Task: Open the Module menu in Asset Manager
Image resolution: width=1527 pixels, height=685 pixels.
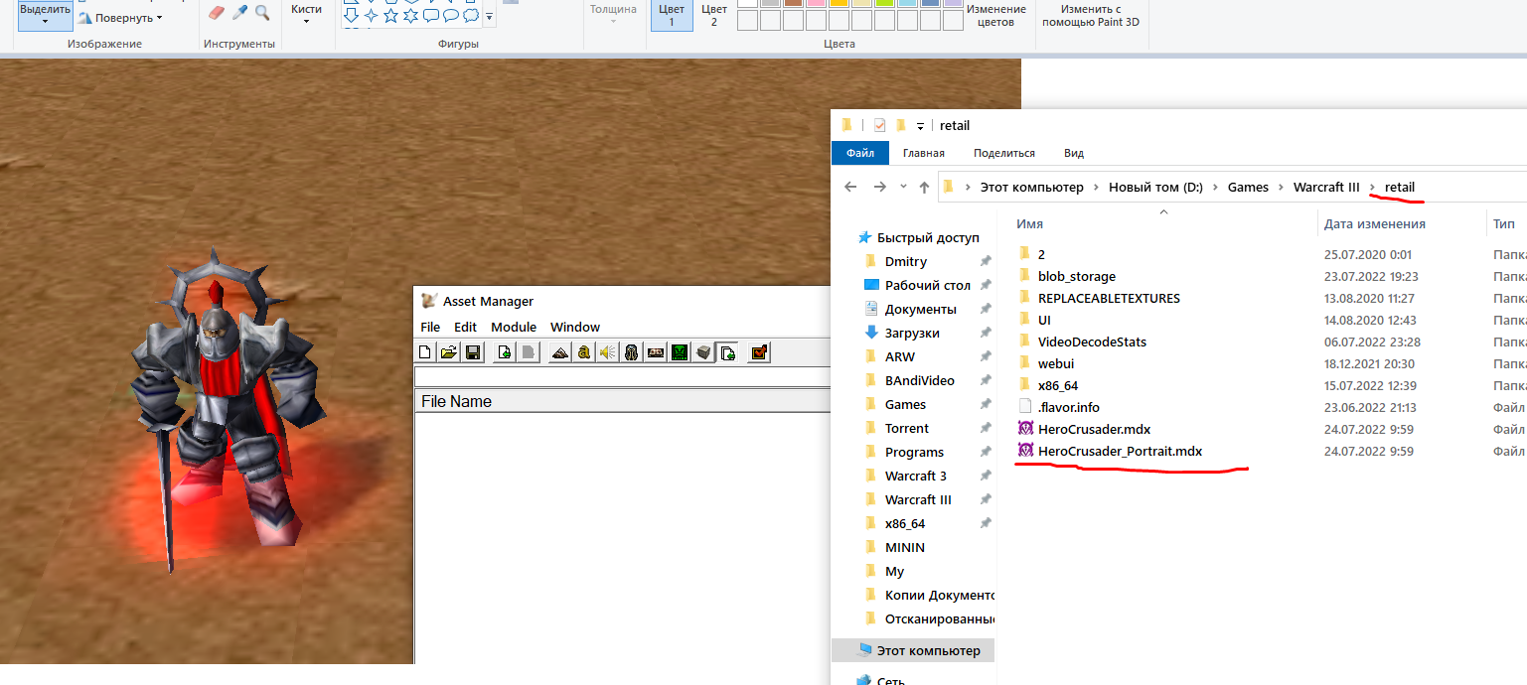Action: pos(514,327)
